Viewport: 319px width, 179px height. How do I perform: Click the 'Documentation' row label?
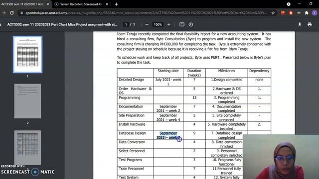tap(131, 106)
